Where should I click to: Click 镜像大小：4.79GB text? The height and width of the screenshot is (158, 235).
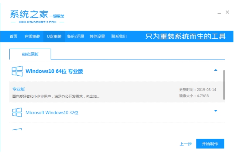[x=194, y=96]
